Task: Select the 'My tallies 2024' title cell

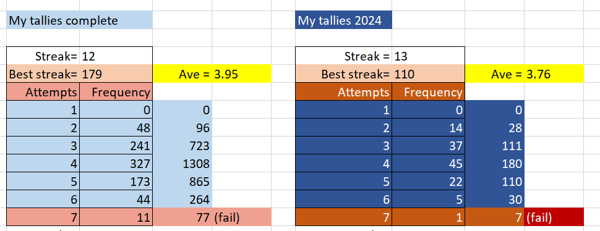Action: 344,20
